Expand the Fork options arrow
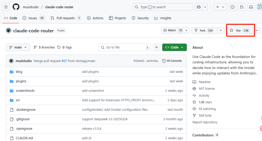Viewport: 262px width, 141px height. click(x=221, y=31)
